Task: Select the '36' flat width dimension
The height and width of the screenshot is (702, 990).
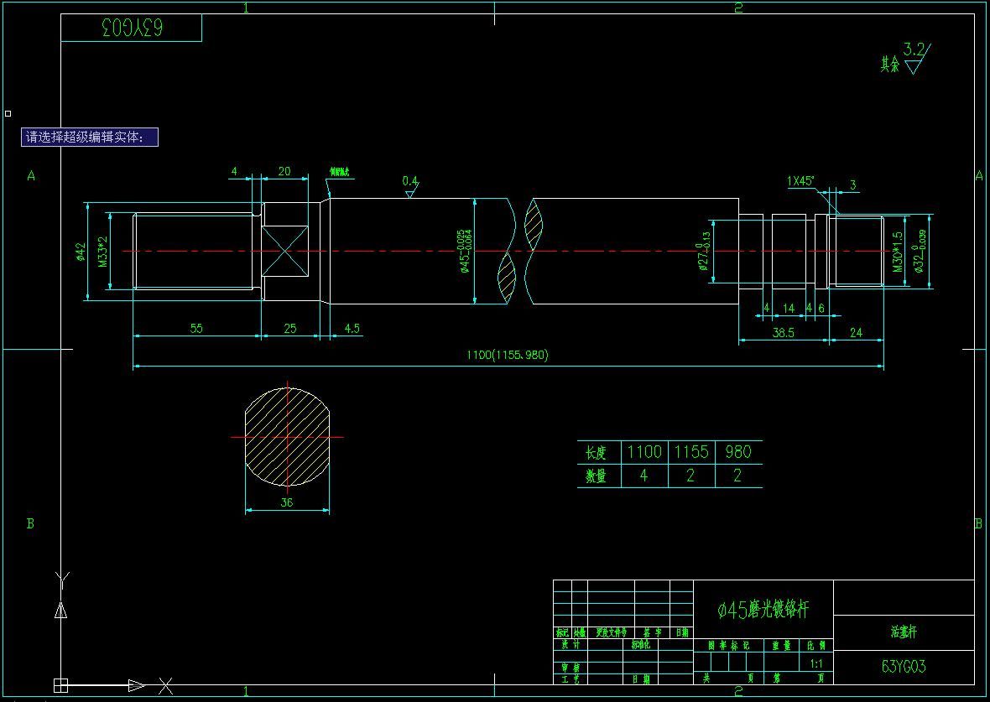Action: point(287,502)
